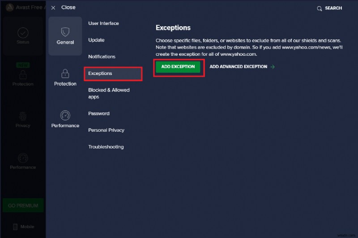Select the Exceptions menu item
This screenshot has width=358, height=238.
point(100,73)
